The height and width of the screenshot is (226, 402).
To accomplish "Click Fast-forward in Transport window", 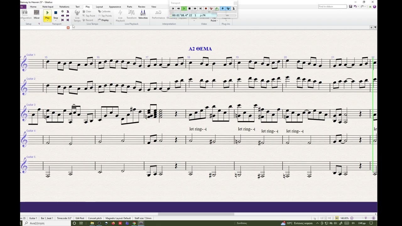I will pyautogui.click(x=195, y=8).
